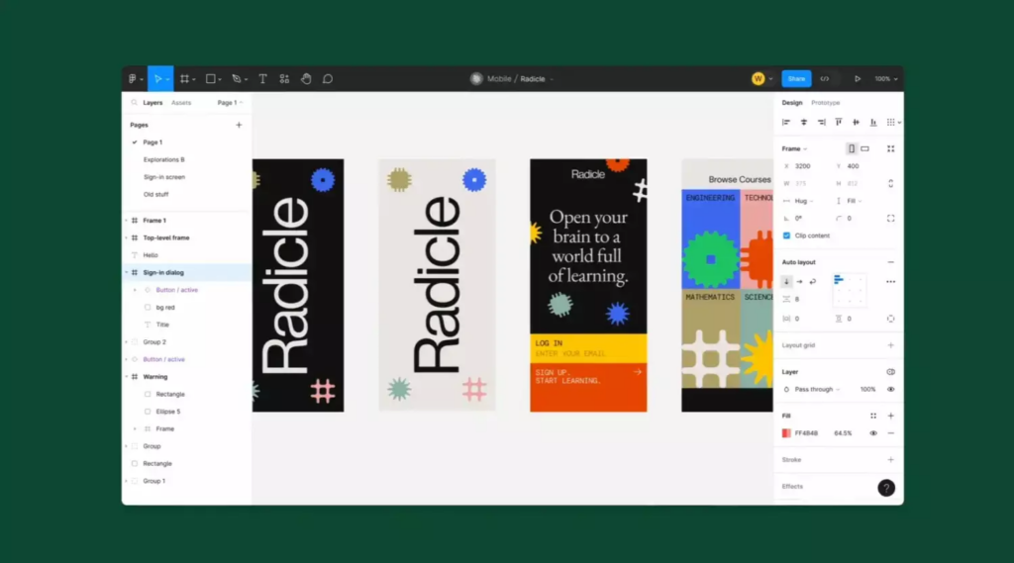Open the comment tool
The height and width of the screenshot is (563, 1014).
(x=328, y=79)
